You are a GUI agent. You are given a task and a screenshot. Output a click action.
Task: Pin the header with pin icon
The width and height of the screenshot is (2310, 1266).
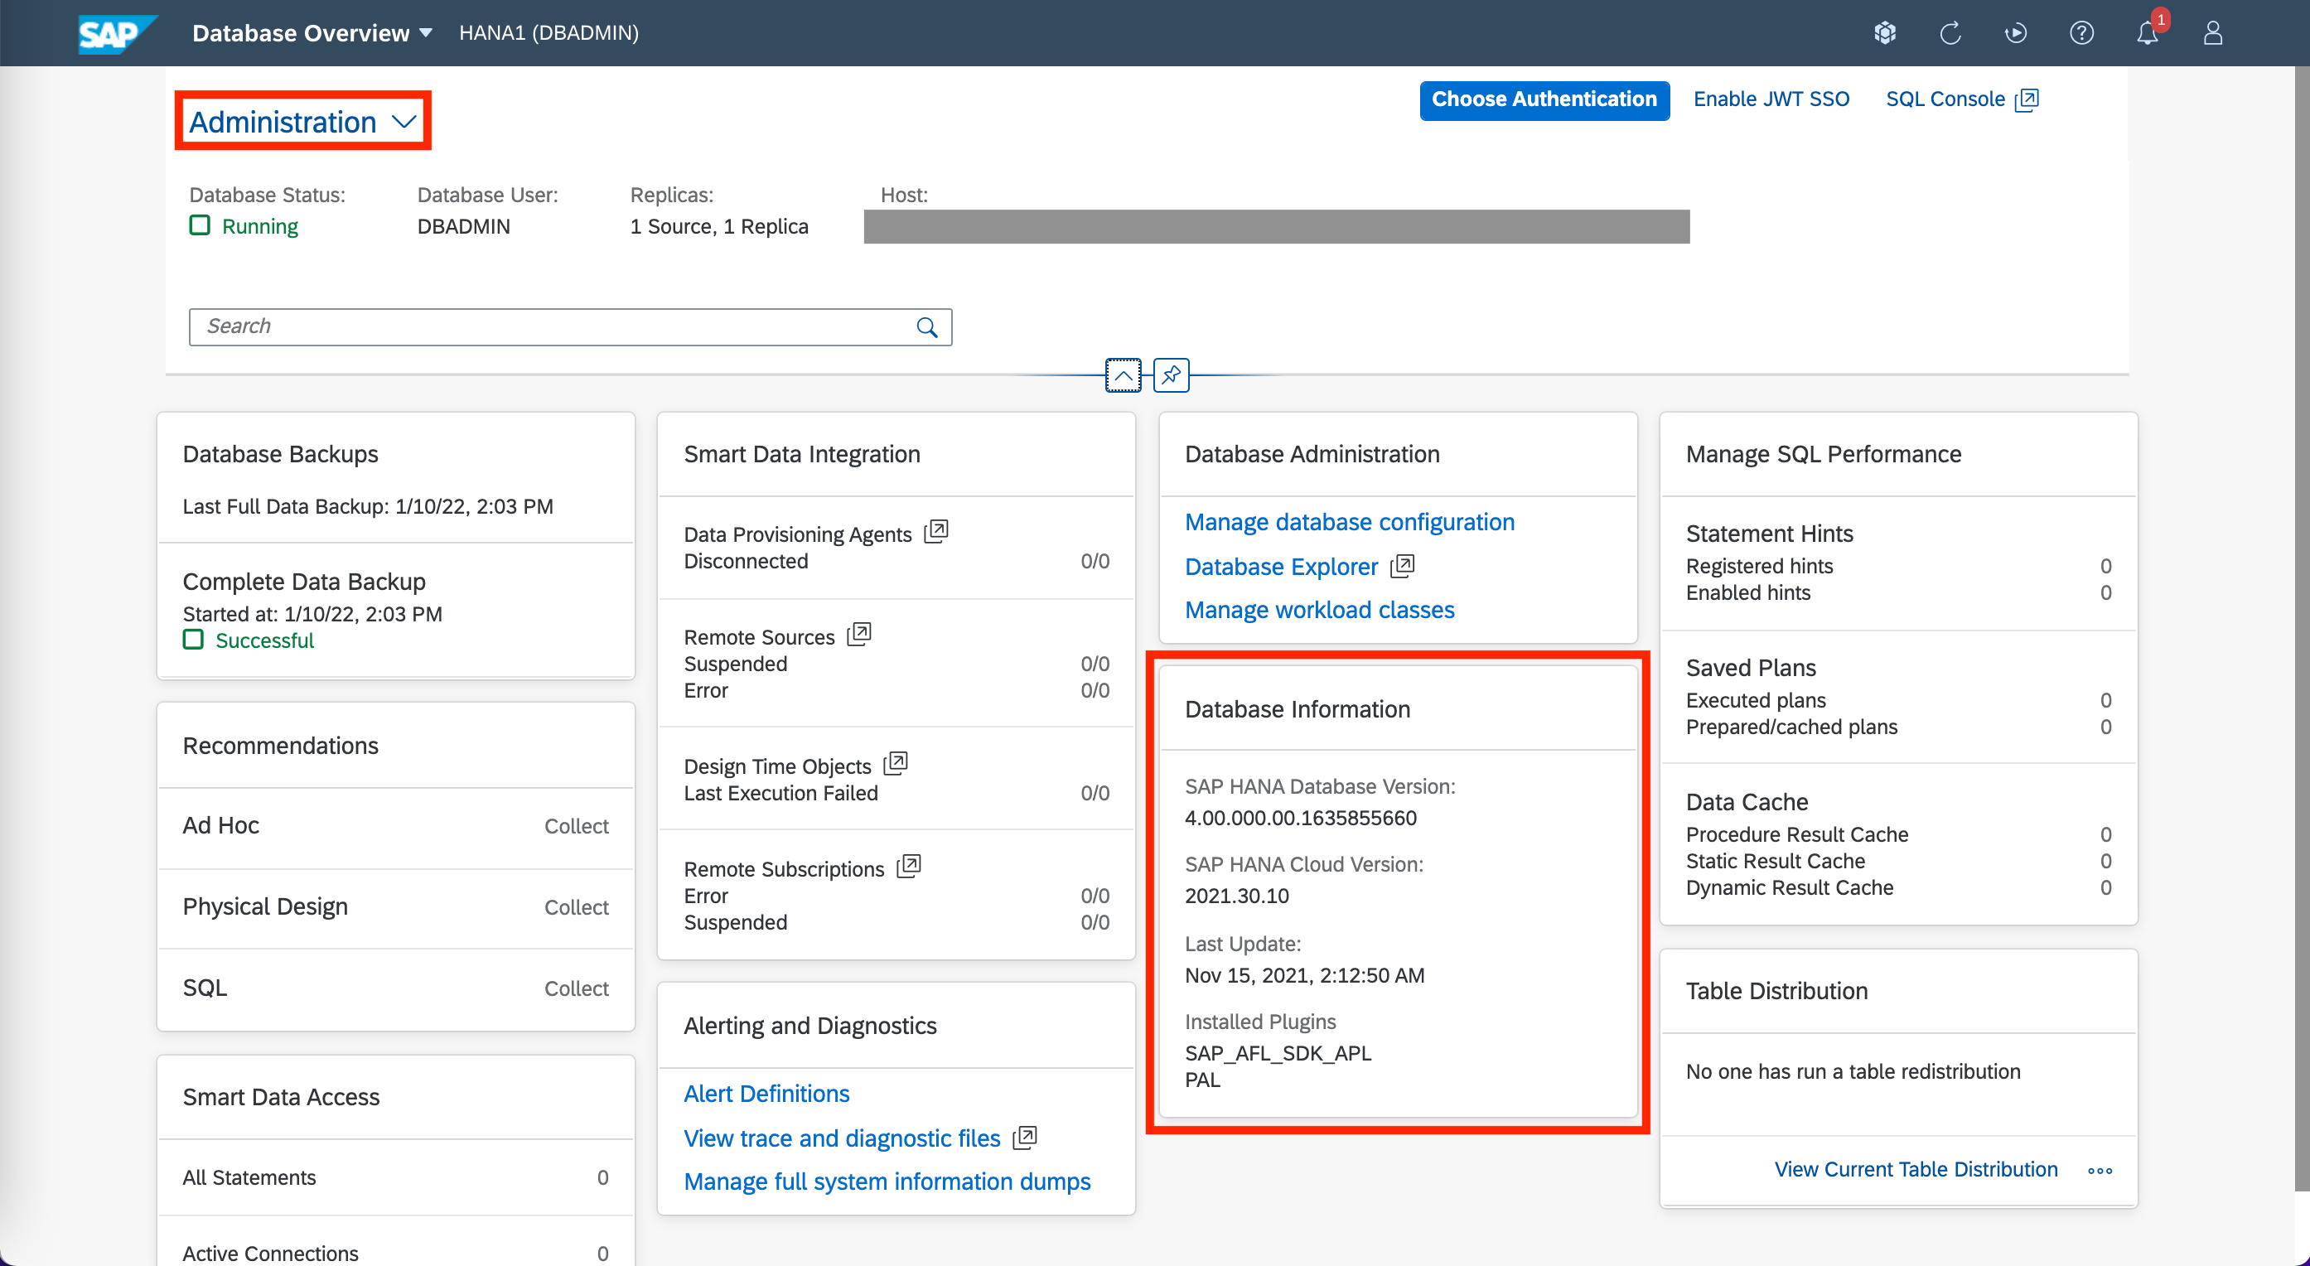coord(1171,374)
